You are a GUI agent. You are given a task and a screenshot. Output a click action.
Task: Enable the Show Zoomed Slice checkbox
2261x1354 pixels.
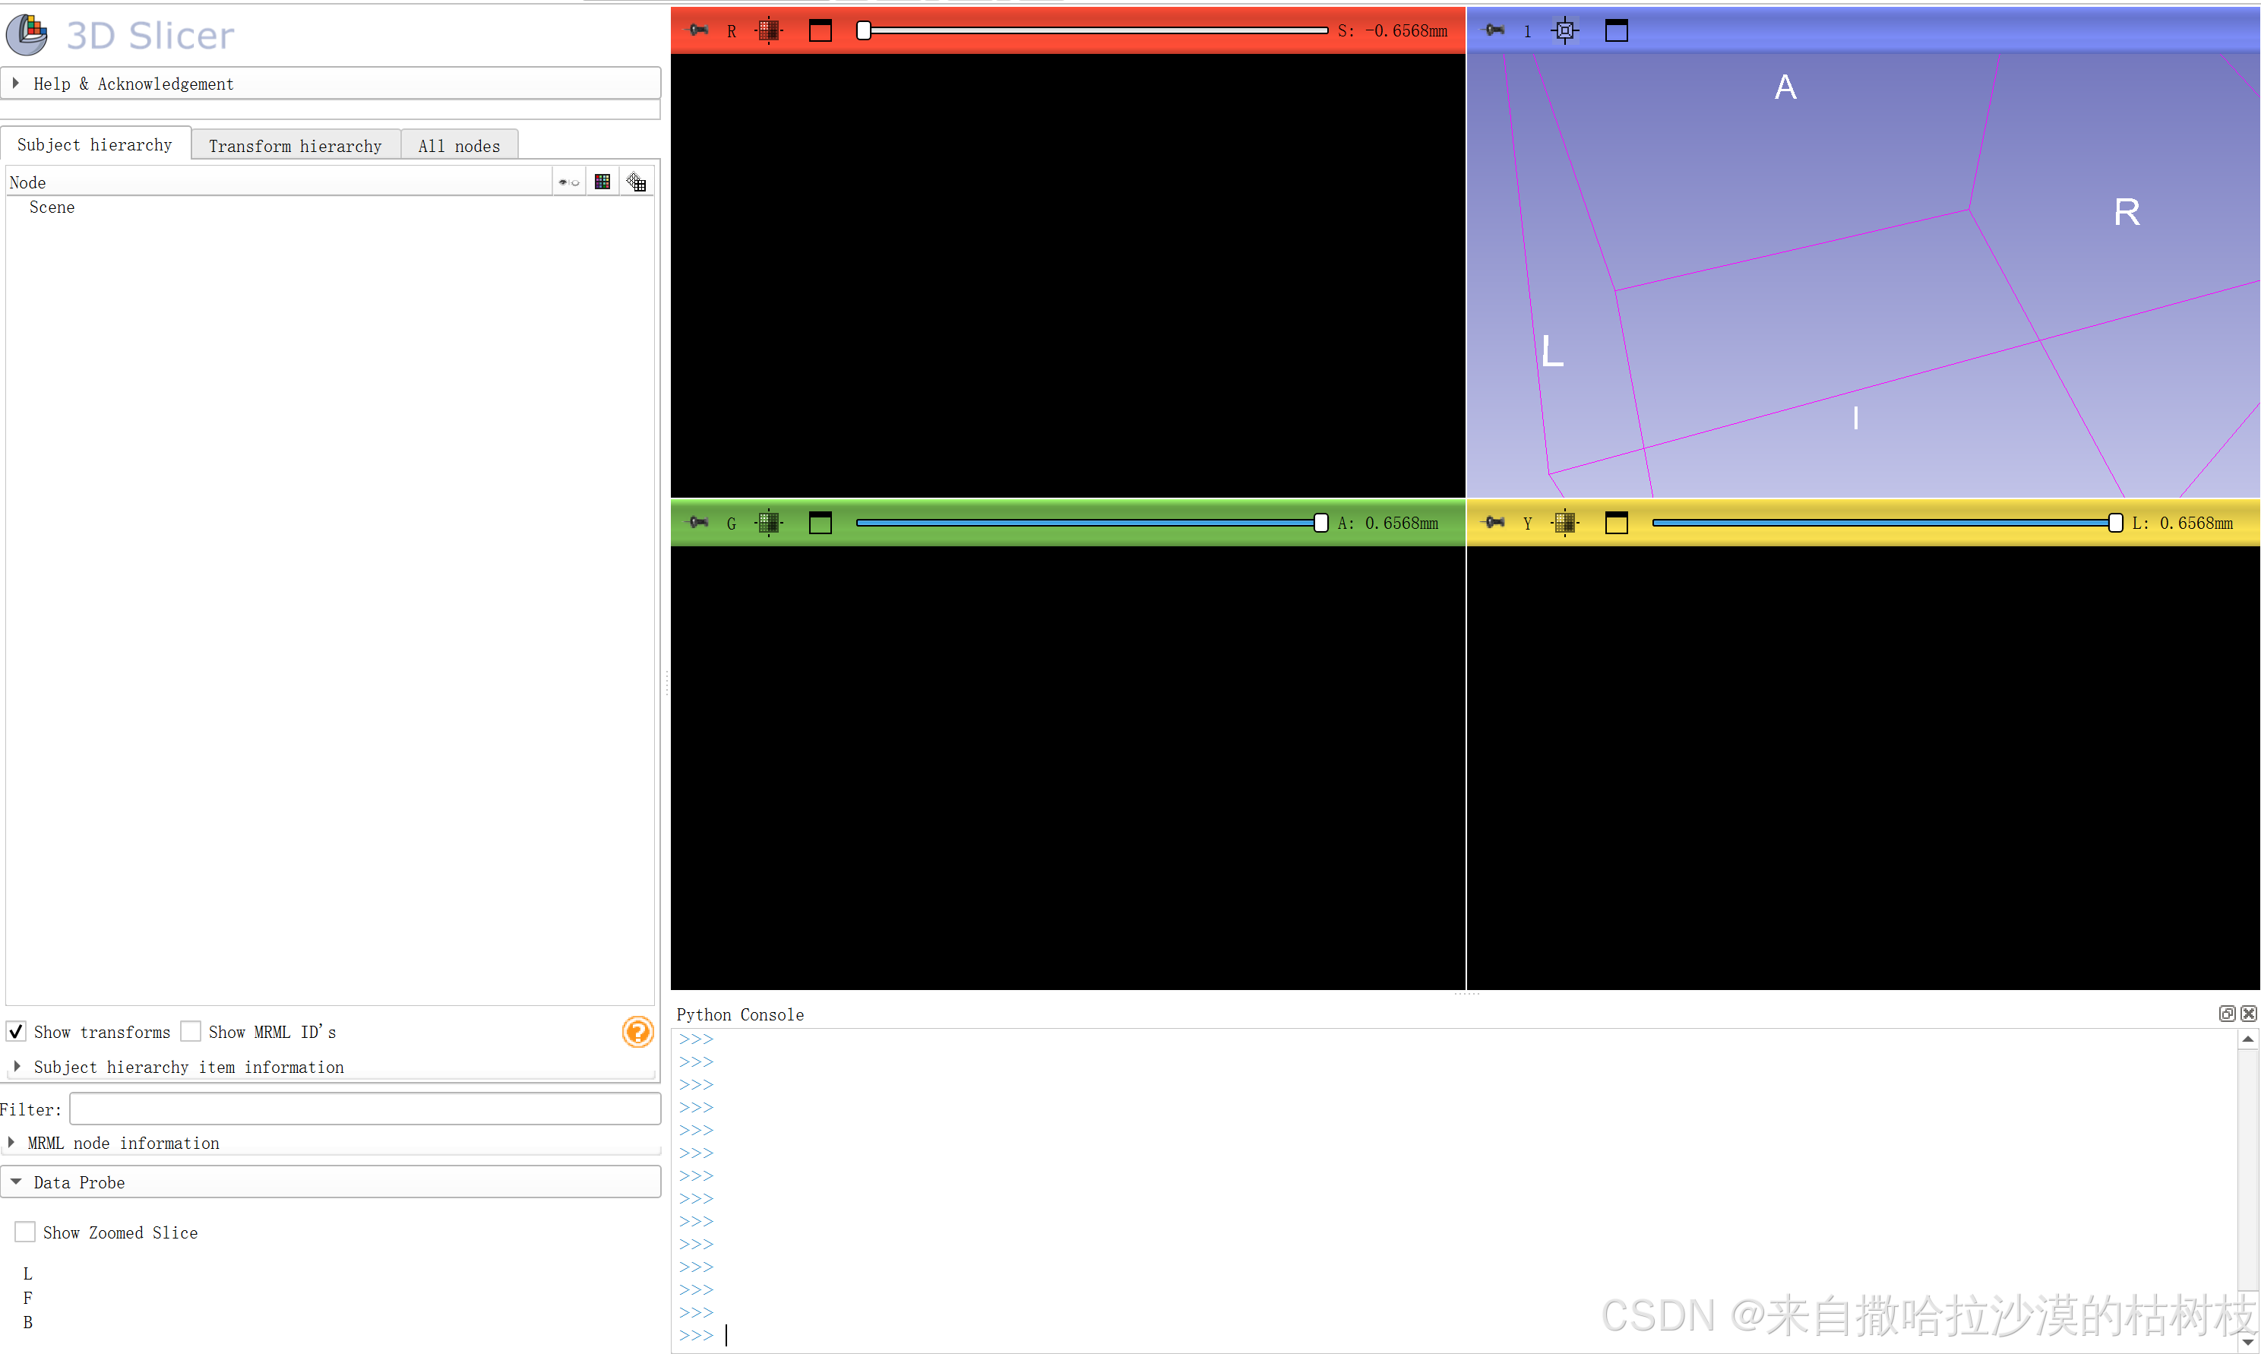24,1231
